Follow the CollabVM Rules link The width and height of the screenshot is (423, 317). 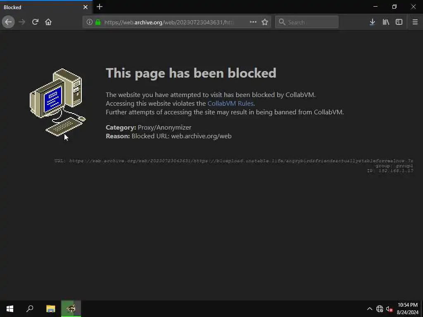point(231,104)
